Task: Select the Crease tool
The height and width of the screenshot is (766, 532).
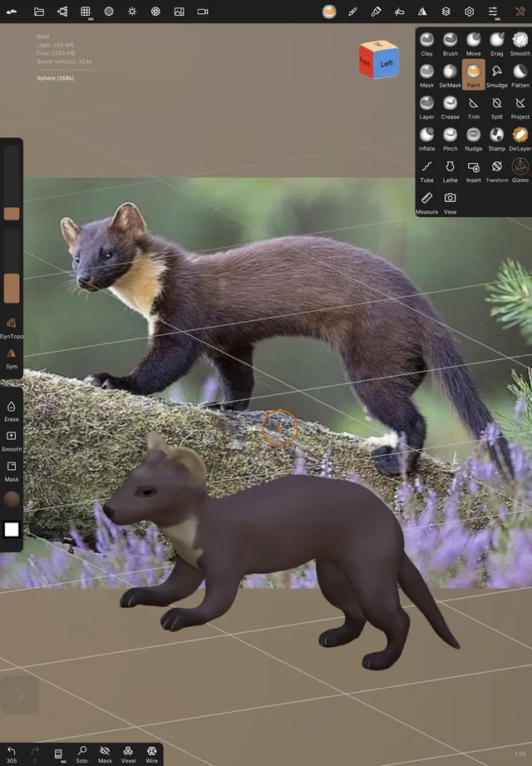Action: click(450, 107)
